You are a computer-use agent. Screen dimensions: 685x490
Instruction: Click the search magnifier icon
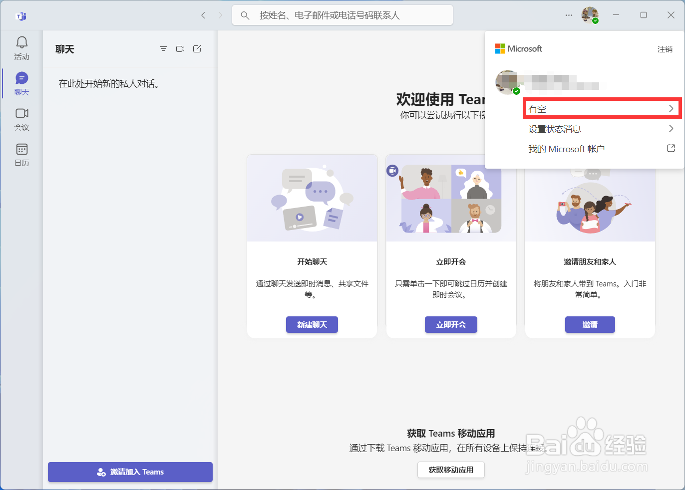(245, 15)
